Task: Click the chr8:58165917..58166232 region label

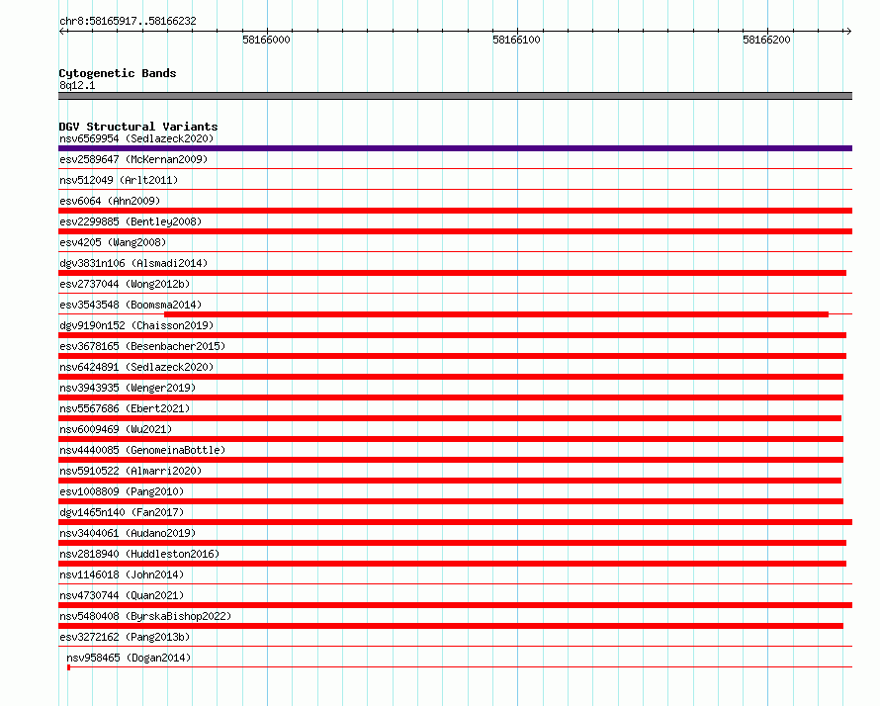Action: pos(128,22)
